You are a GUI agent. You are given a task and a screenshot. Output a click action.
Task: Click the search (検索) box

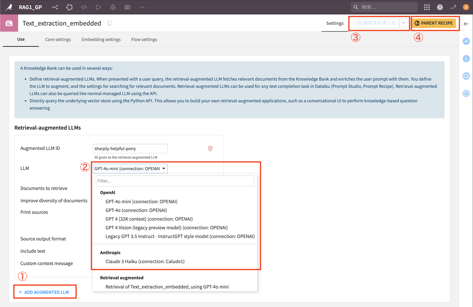(384, 7)
